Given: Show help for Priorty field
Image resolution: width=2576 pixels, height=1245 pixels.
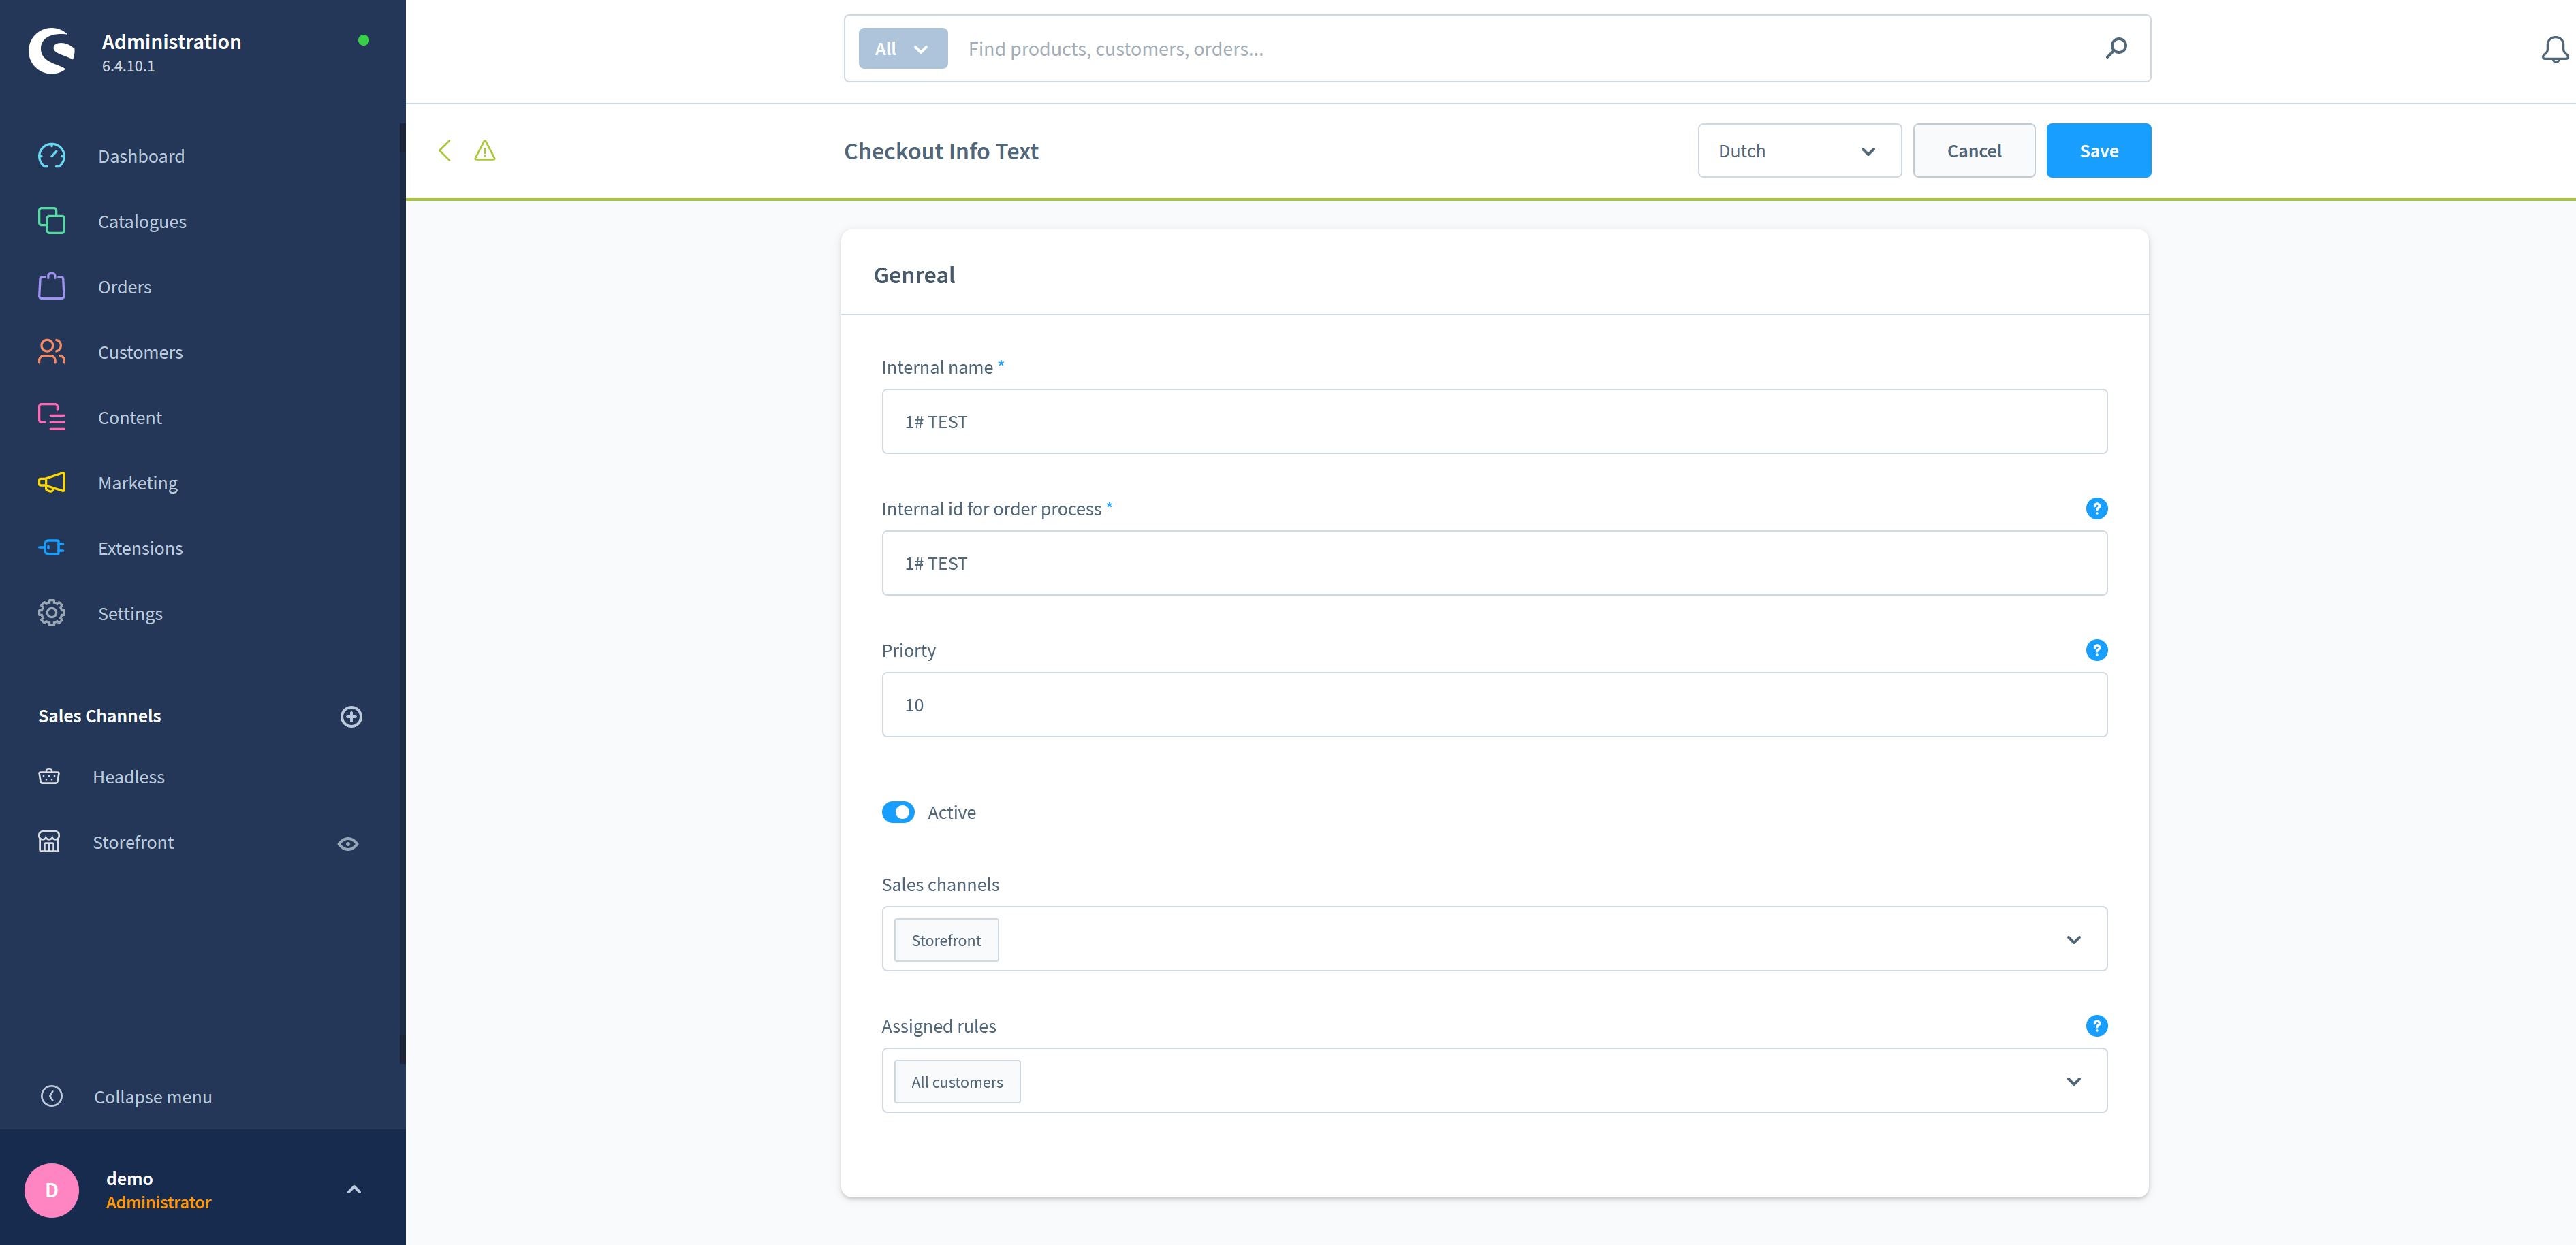Looking at the screenshot, I should pyautogui.click(x=2097, y=651).
